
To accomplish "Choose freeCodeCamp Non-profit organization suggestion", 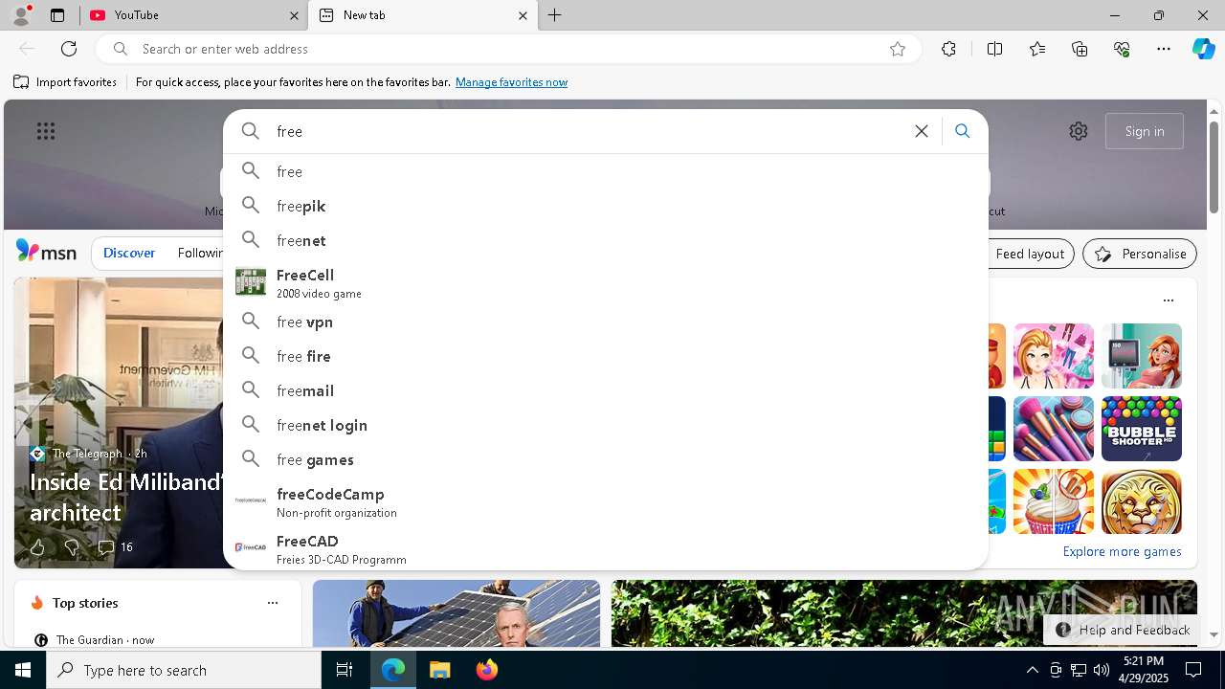I will 606,501.
